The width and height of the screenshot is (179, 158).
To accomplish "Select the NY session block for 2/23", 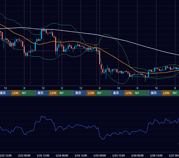I will pyautogui.click(x=65, y=93).
